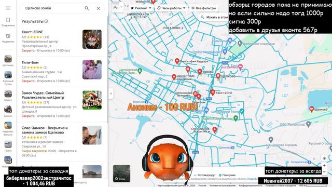Open Все фильтры button
Image resolution: width=332 pixels, height=187 pixels.
[204, 8]
